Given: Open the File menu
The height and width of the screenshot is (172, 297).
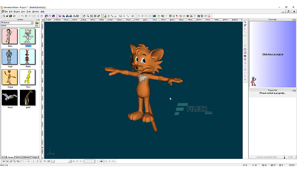Looking at the screenshot, I should pyautogui.click(x=6, y=12).
